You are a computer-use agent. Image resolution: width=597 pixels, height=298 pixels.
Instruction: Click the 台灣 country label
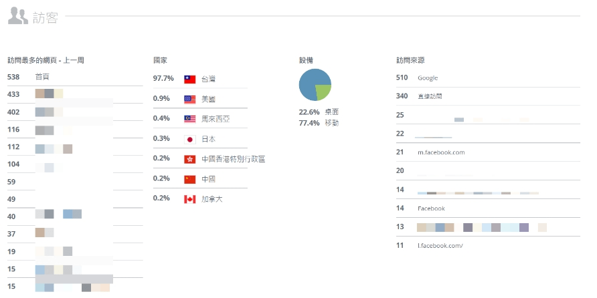(208, 79)
